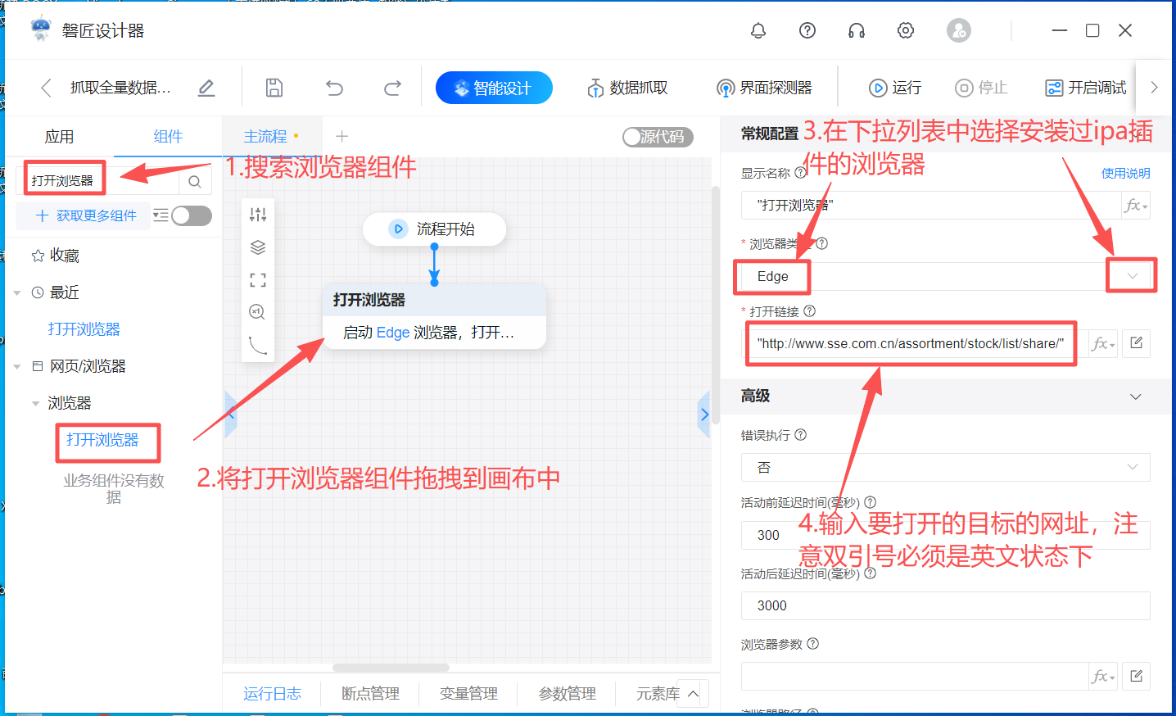1176x716 pixels.
Task: Open the browser type dropdown showing Edge
Action: pyautogui.click(x=946, y=276)
